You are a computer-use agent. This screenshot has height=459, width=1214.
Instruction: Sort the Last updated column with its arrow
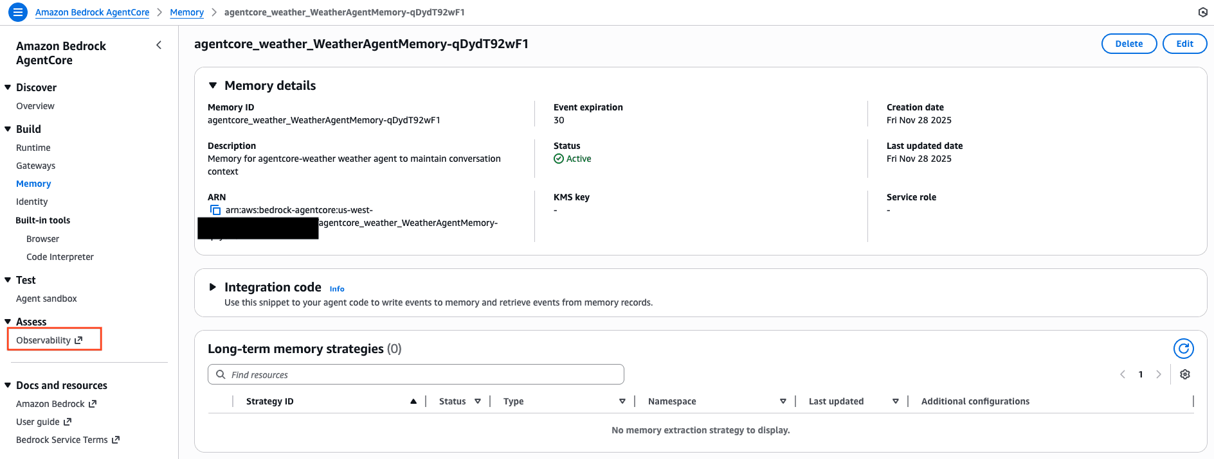tap(896, 401)
